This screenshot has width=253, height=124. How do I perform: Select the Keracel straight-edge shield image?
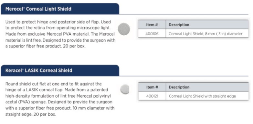[x=125, y=89]
